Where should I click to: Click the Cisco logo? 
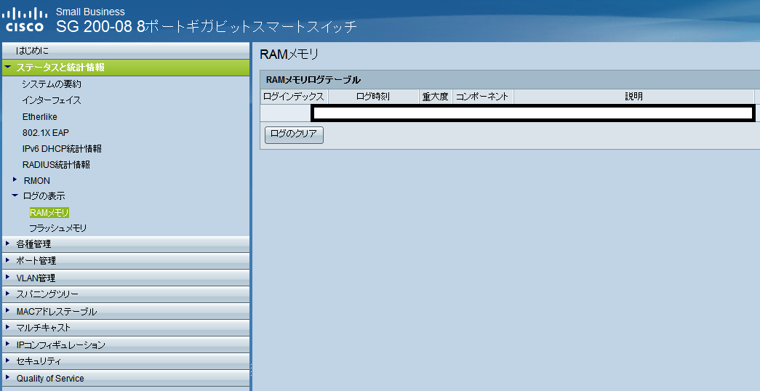tap(24, 20)
